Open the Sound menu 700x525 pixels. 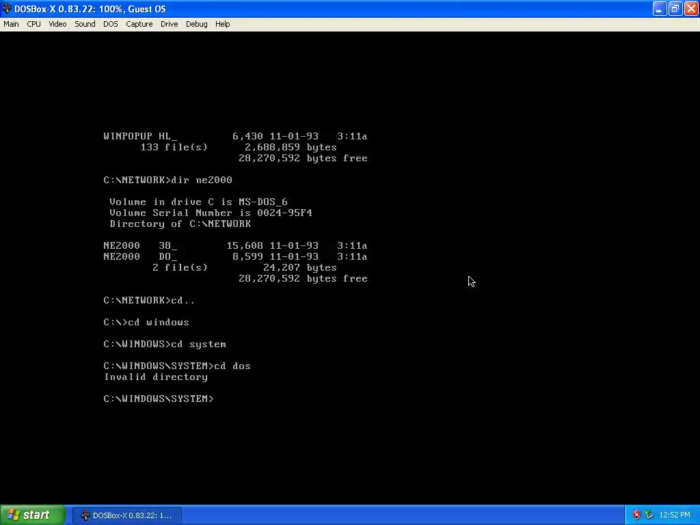85,24
